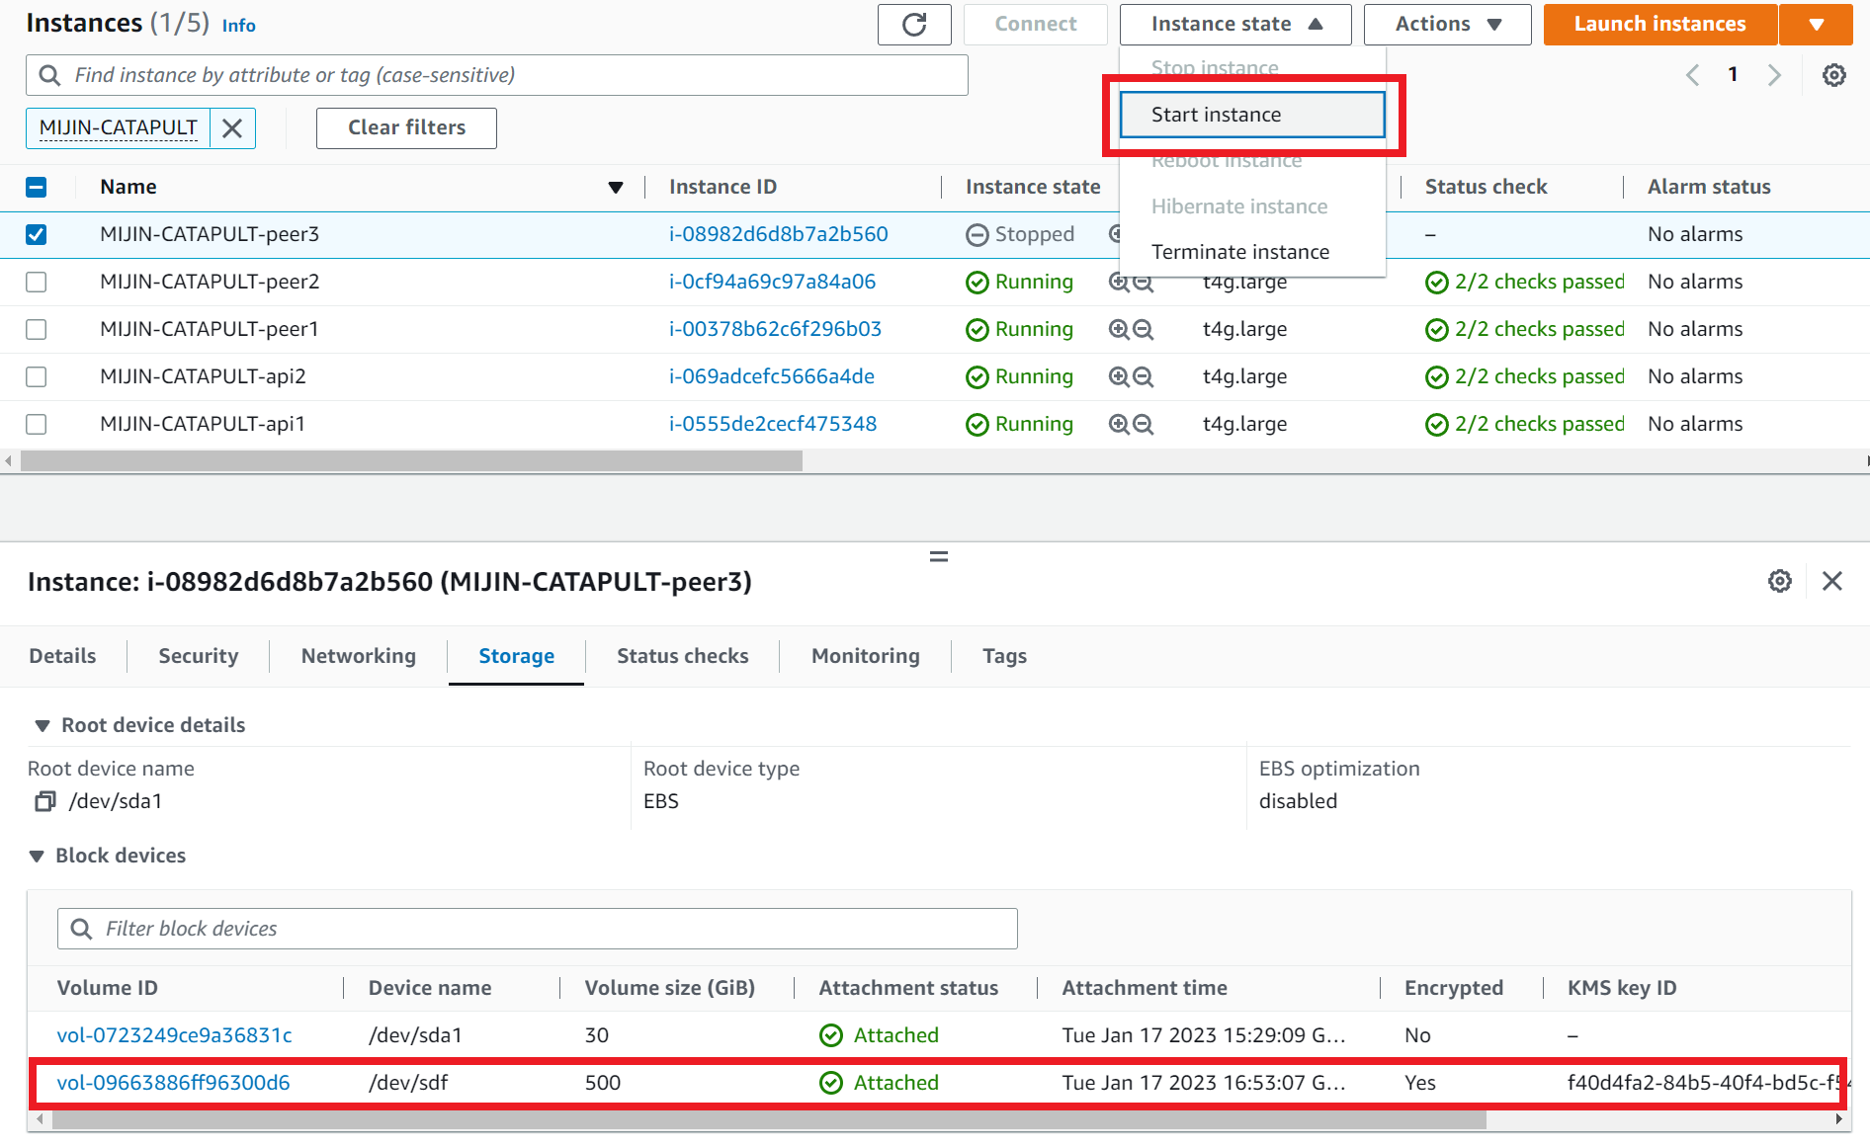
Task: Zoom out icon on peer1 row
Action: [x=1144, y=329]
